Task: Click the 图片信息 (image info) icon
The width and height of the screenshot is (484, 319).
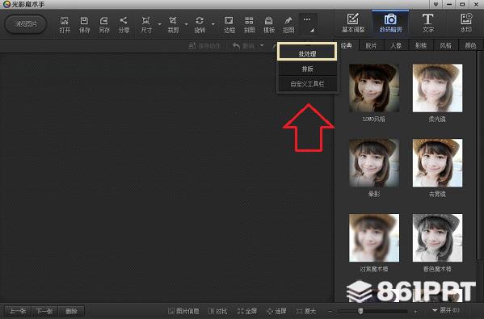Action: (x=171, y=311)
